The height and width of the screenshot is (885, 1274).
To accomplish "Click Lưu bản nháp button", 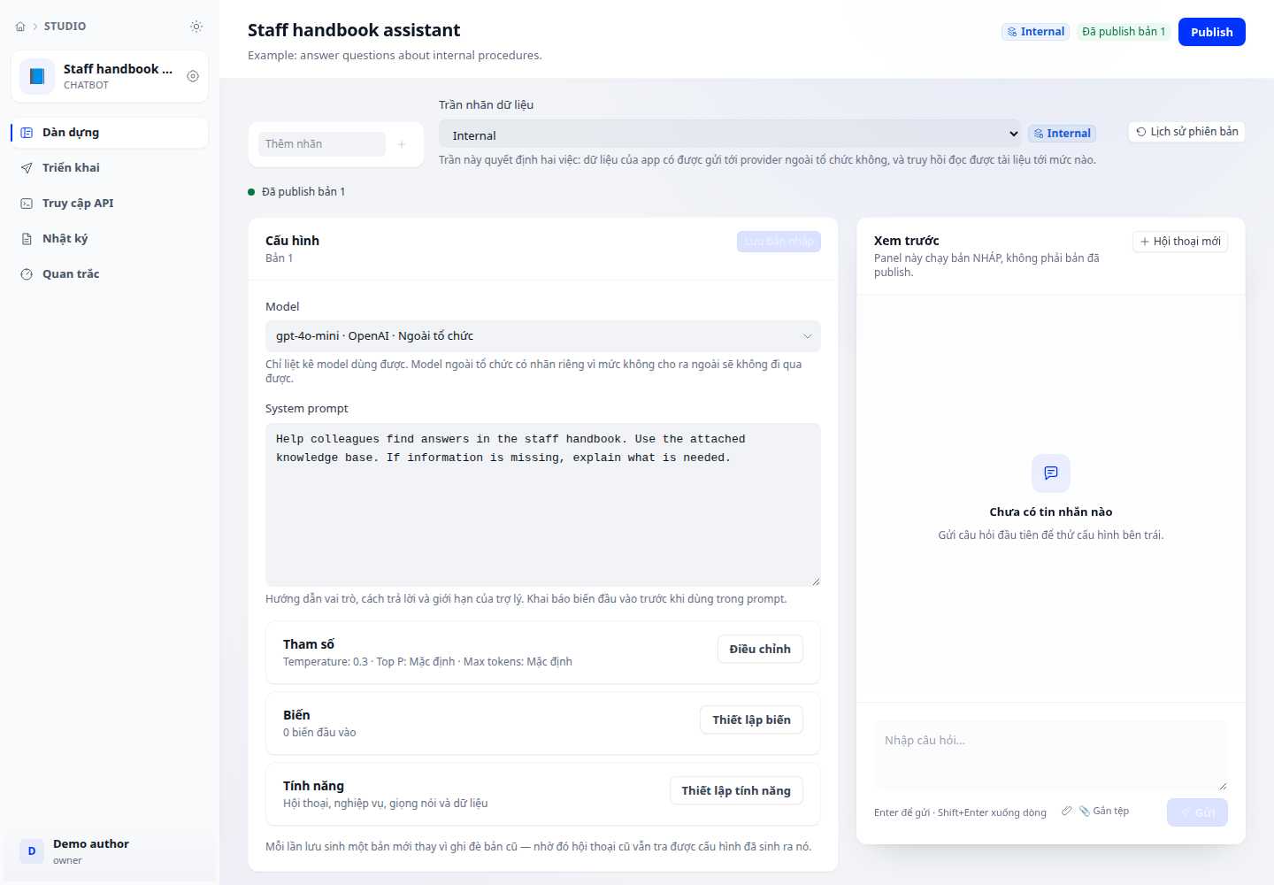I will [x=779, y=242].
